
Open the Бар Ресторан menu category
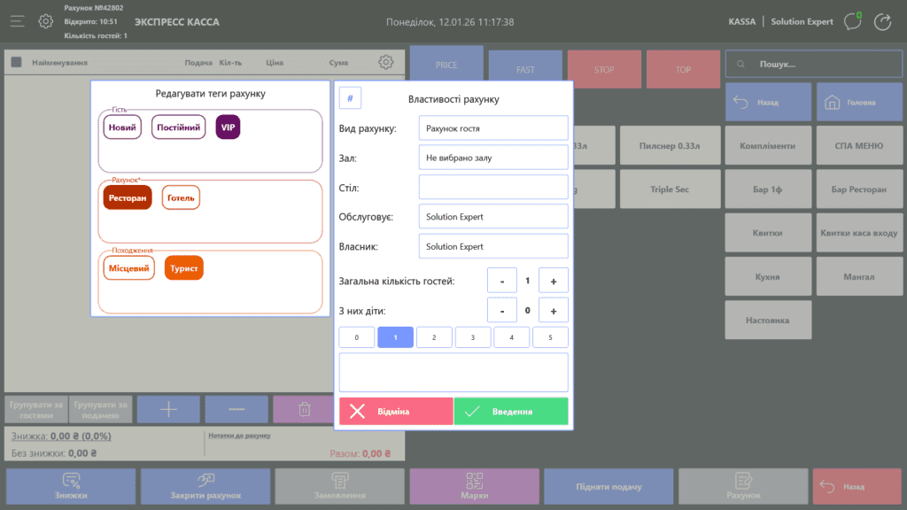point(858,189)
